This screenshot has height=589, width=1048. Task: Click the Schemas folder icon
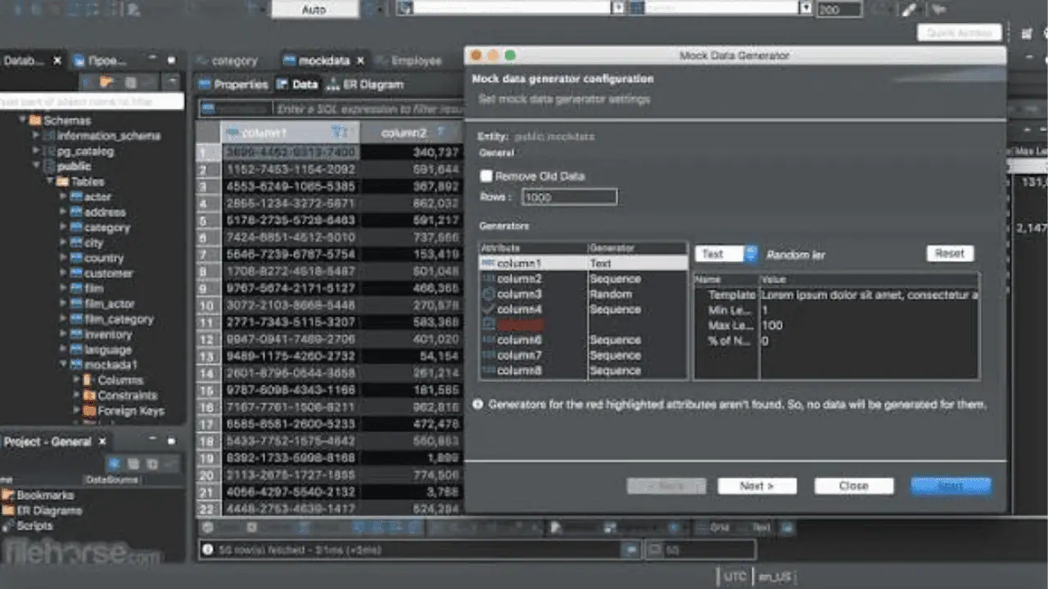[35, 120]
